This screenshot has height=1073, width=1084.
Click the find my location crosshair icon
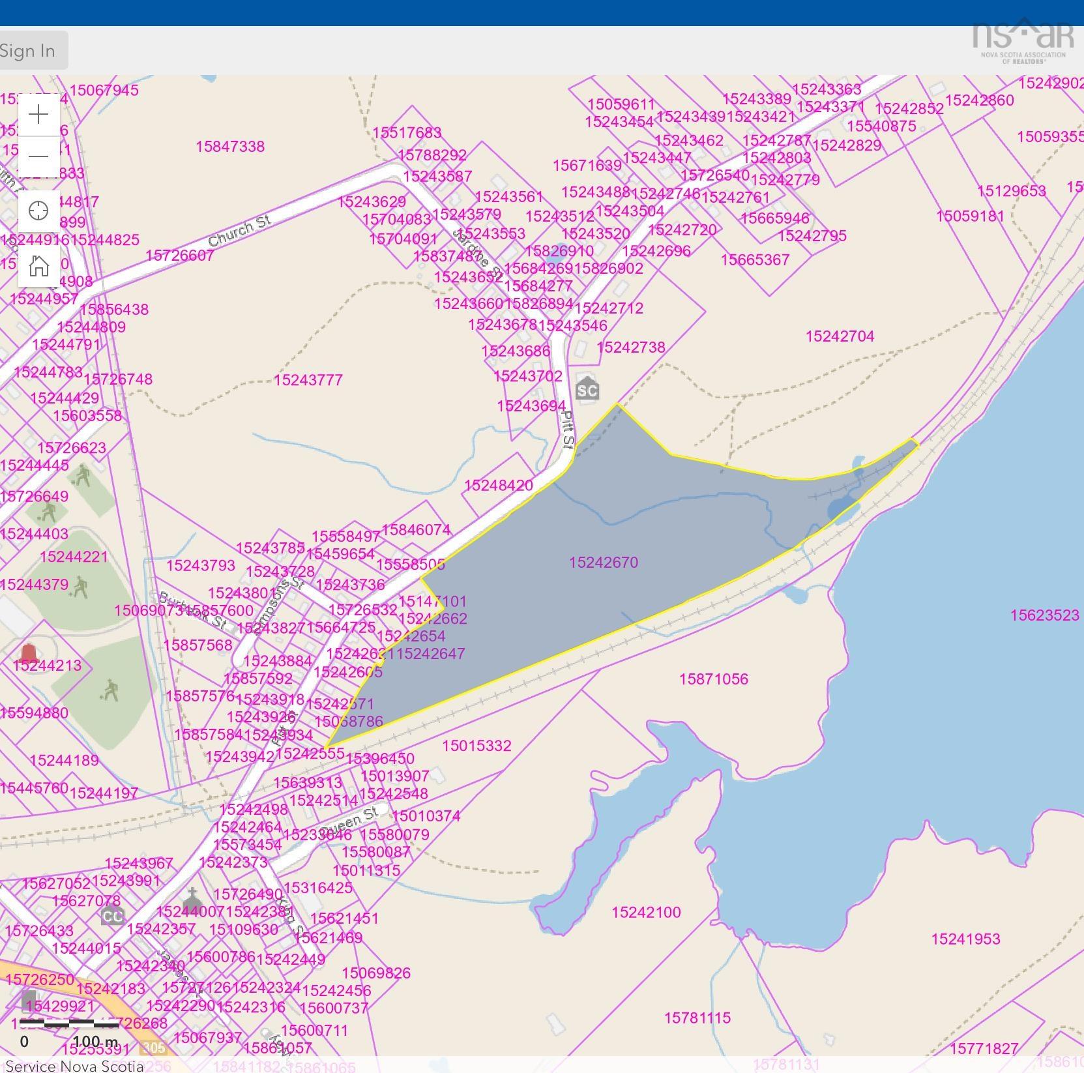coord(38,211)
